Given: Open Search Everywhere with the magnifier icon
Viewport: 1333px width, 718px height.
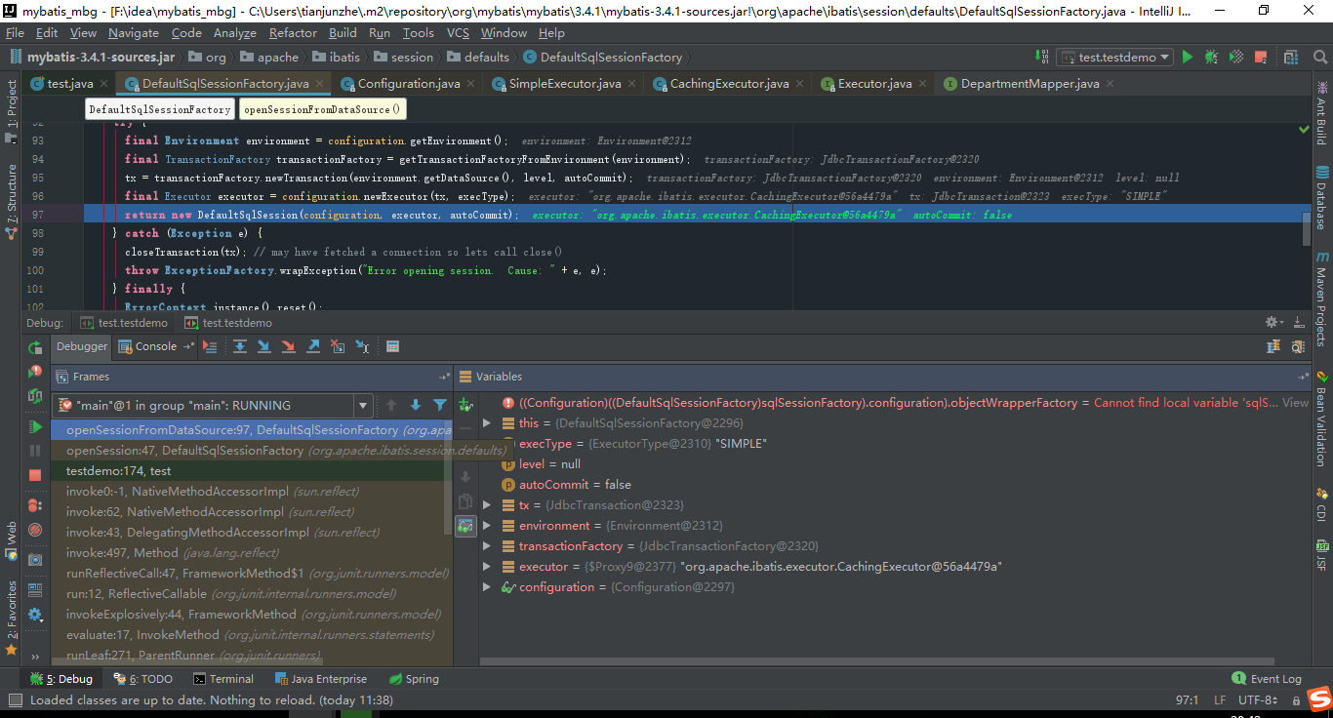Looking at the screenshot, I should pyautogui.click(x=1319, y=57).
